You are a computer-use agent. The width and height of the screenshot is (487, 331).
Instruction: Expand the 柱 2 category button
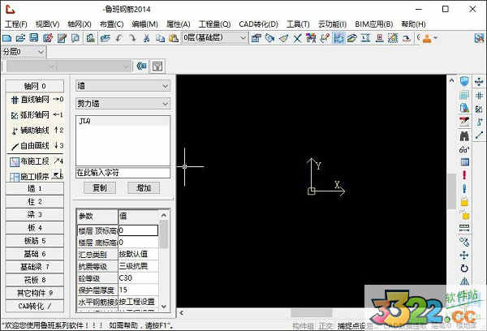(35, 201)
